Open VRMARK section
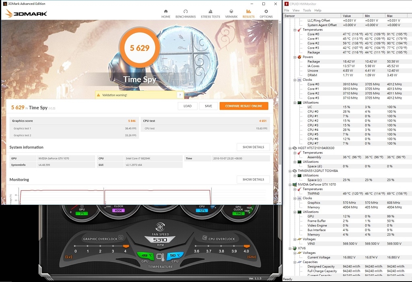Viewport: 412px width, 282px height. (x=231, y=14)
